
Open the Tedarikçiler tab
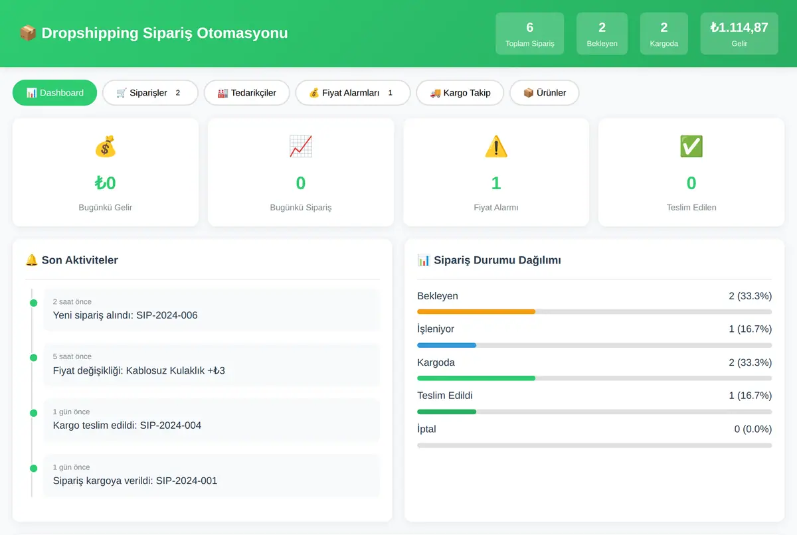(x=246, y=93)
